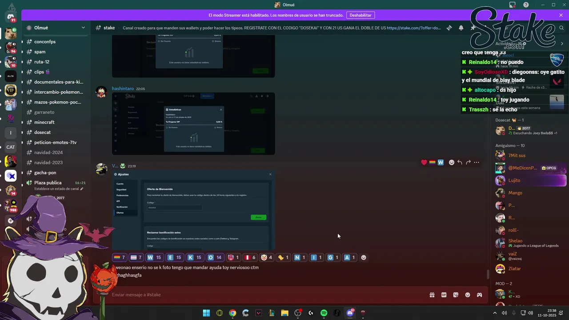Open pinned messages pin icon
This screenshot has width=569, height=320.
pyautogui.click(x=473, y=28)
